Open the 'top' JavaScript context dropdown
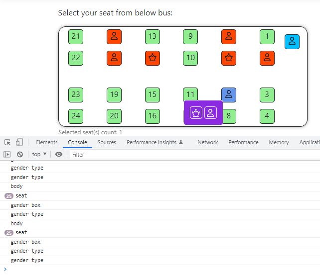Image resolution: width=320 pixels, height=279 pixels. 39,154
